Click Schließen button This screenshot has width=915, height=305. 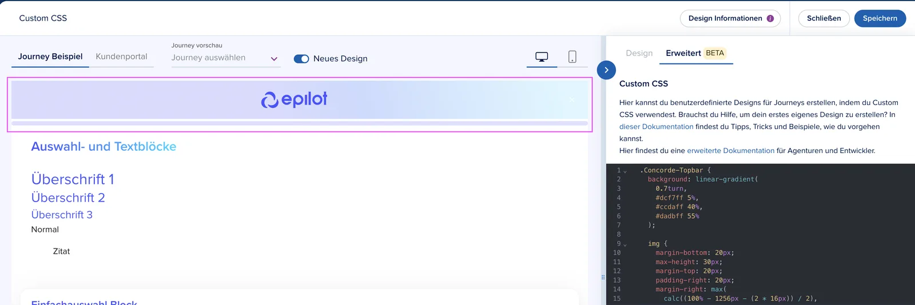pyautogui.click(x=823, y=18)
